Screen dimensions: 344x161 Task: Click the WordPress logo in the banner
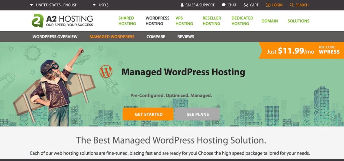pyautogui.click(x=106, y=71)
